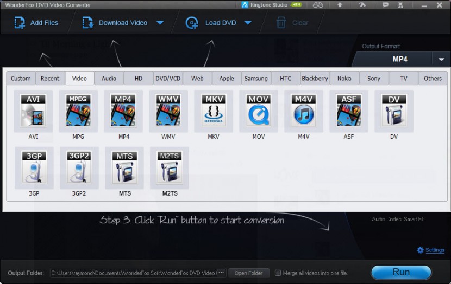Select the WMV format icon
This screenshot has width=451, height=284.
(168, 111)
